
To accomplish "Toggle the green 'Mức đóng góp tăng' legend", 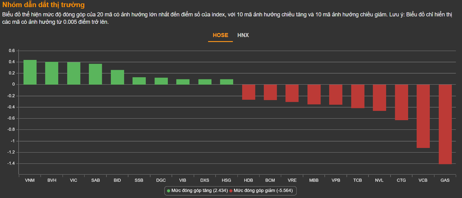I will pyautogui.click(x=197, y=191).
